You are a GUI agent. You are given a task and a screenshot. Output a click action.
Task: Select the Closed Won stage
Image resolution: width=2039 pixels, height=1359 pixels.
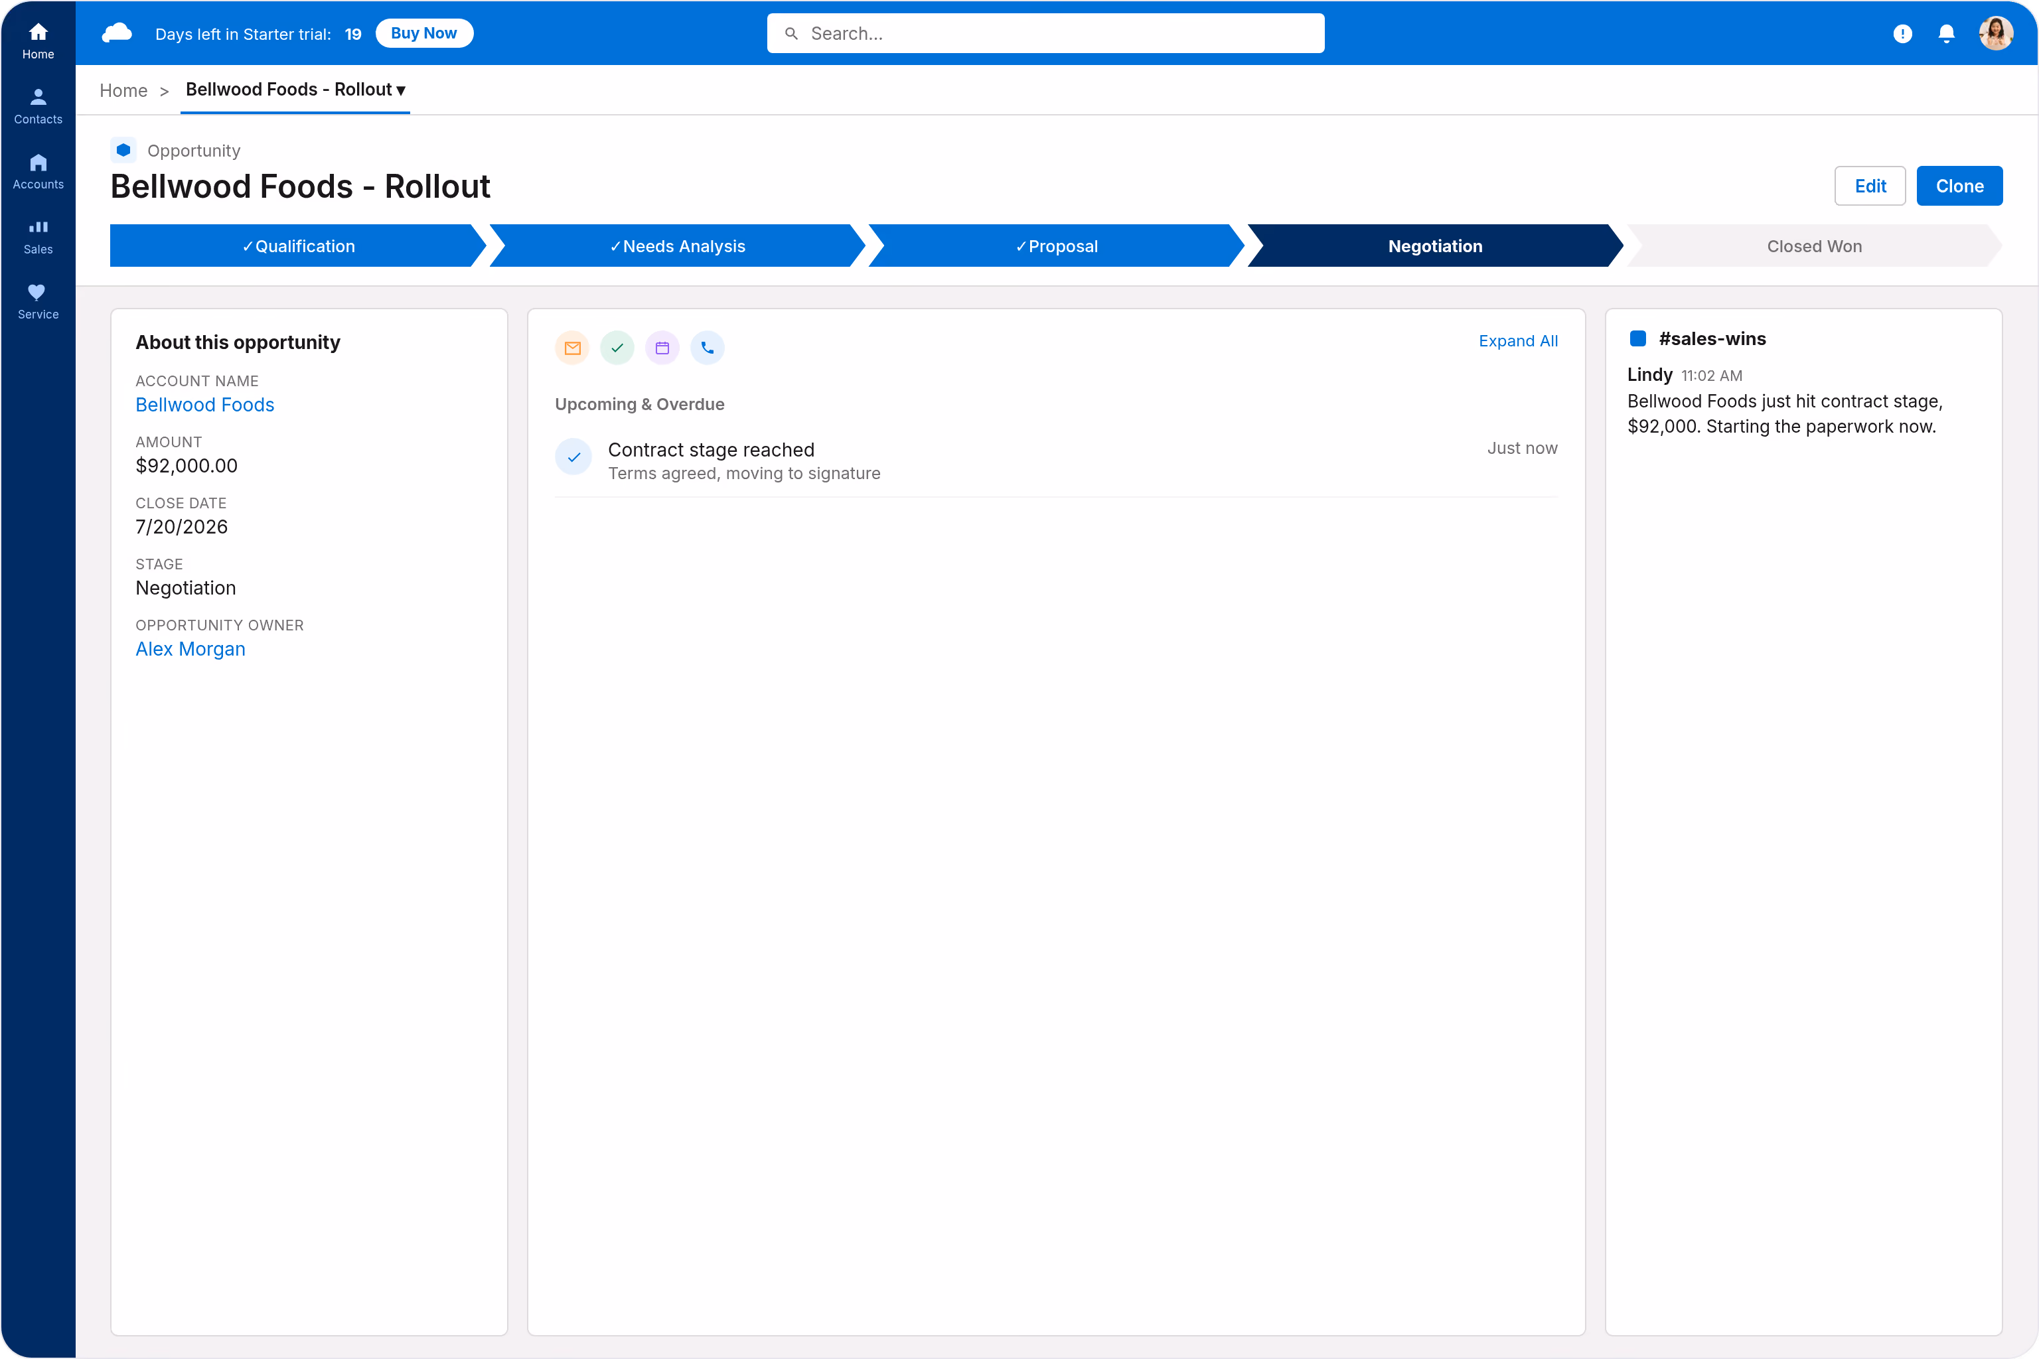[x=1815, y=246]
